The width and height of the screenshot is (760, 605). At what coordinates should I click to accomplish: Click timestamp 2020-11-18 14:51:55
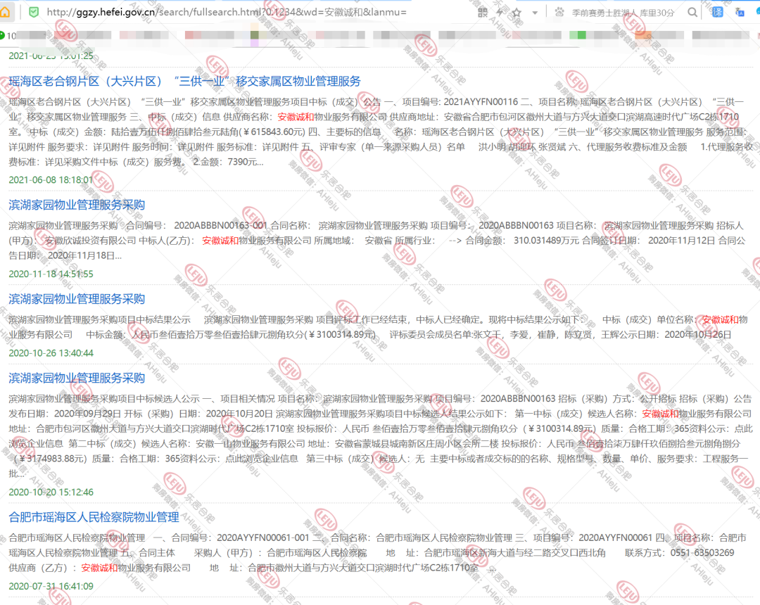click(51, 274)
